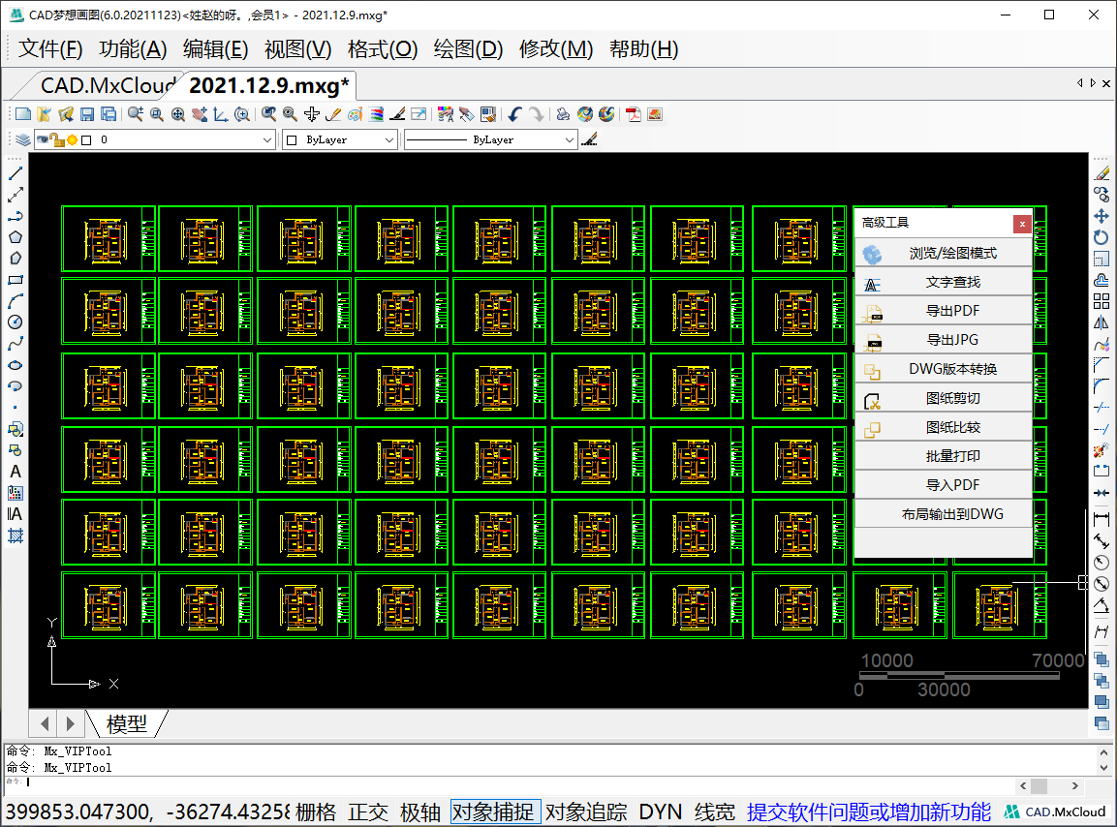Open 提交软件问题或增加新功能 link
This screenshot has width=1117, height=827.
click(x=868, y=812)
